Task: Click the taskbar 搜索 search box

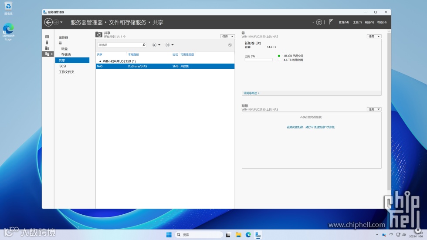Action: pyautogui.click(x=199, y=235)
